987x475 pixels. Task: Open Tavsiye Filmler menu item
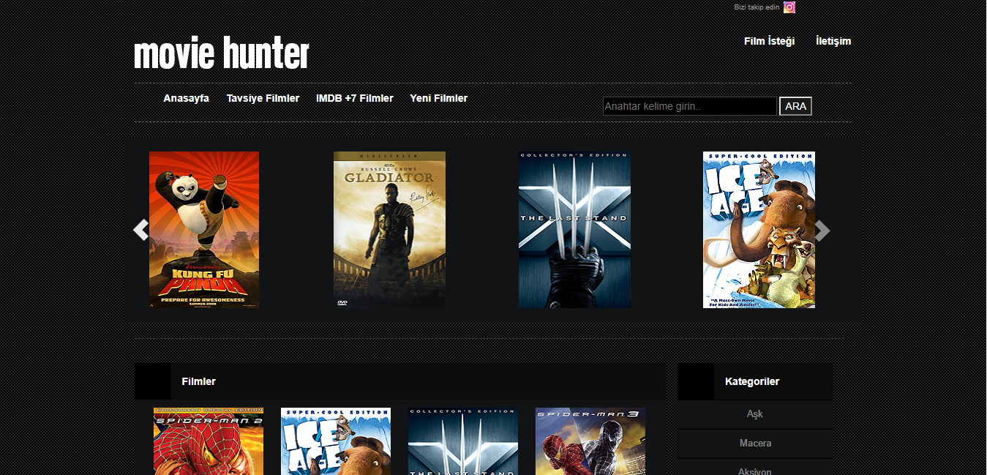(x=263, y=98)
